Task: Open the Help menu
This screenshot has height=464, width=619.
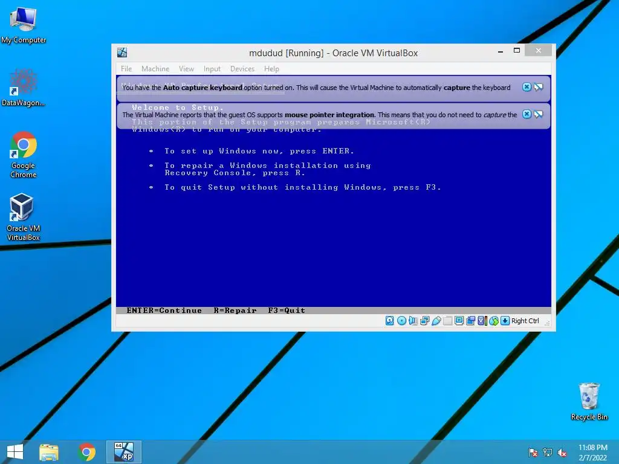Action: coord(271,69)
